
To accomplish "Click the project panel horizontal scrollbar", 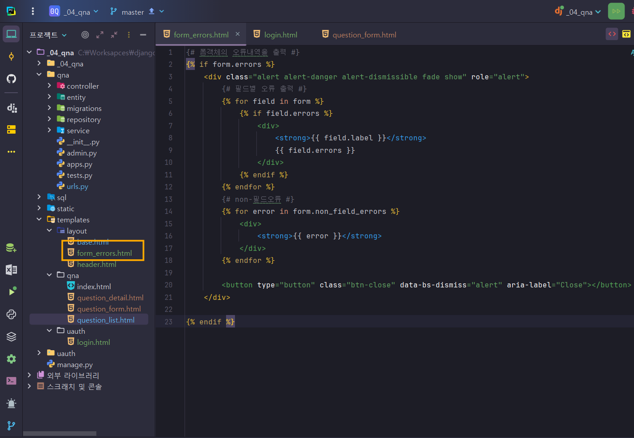I will point(60,434).
